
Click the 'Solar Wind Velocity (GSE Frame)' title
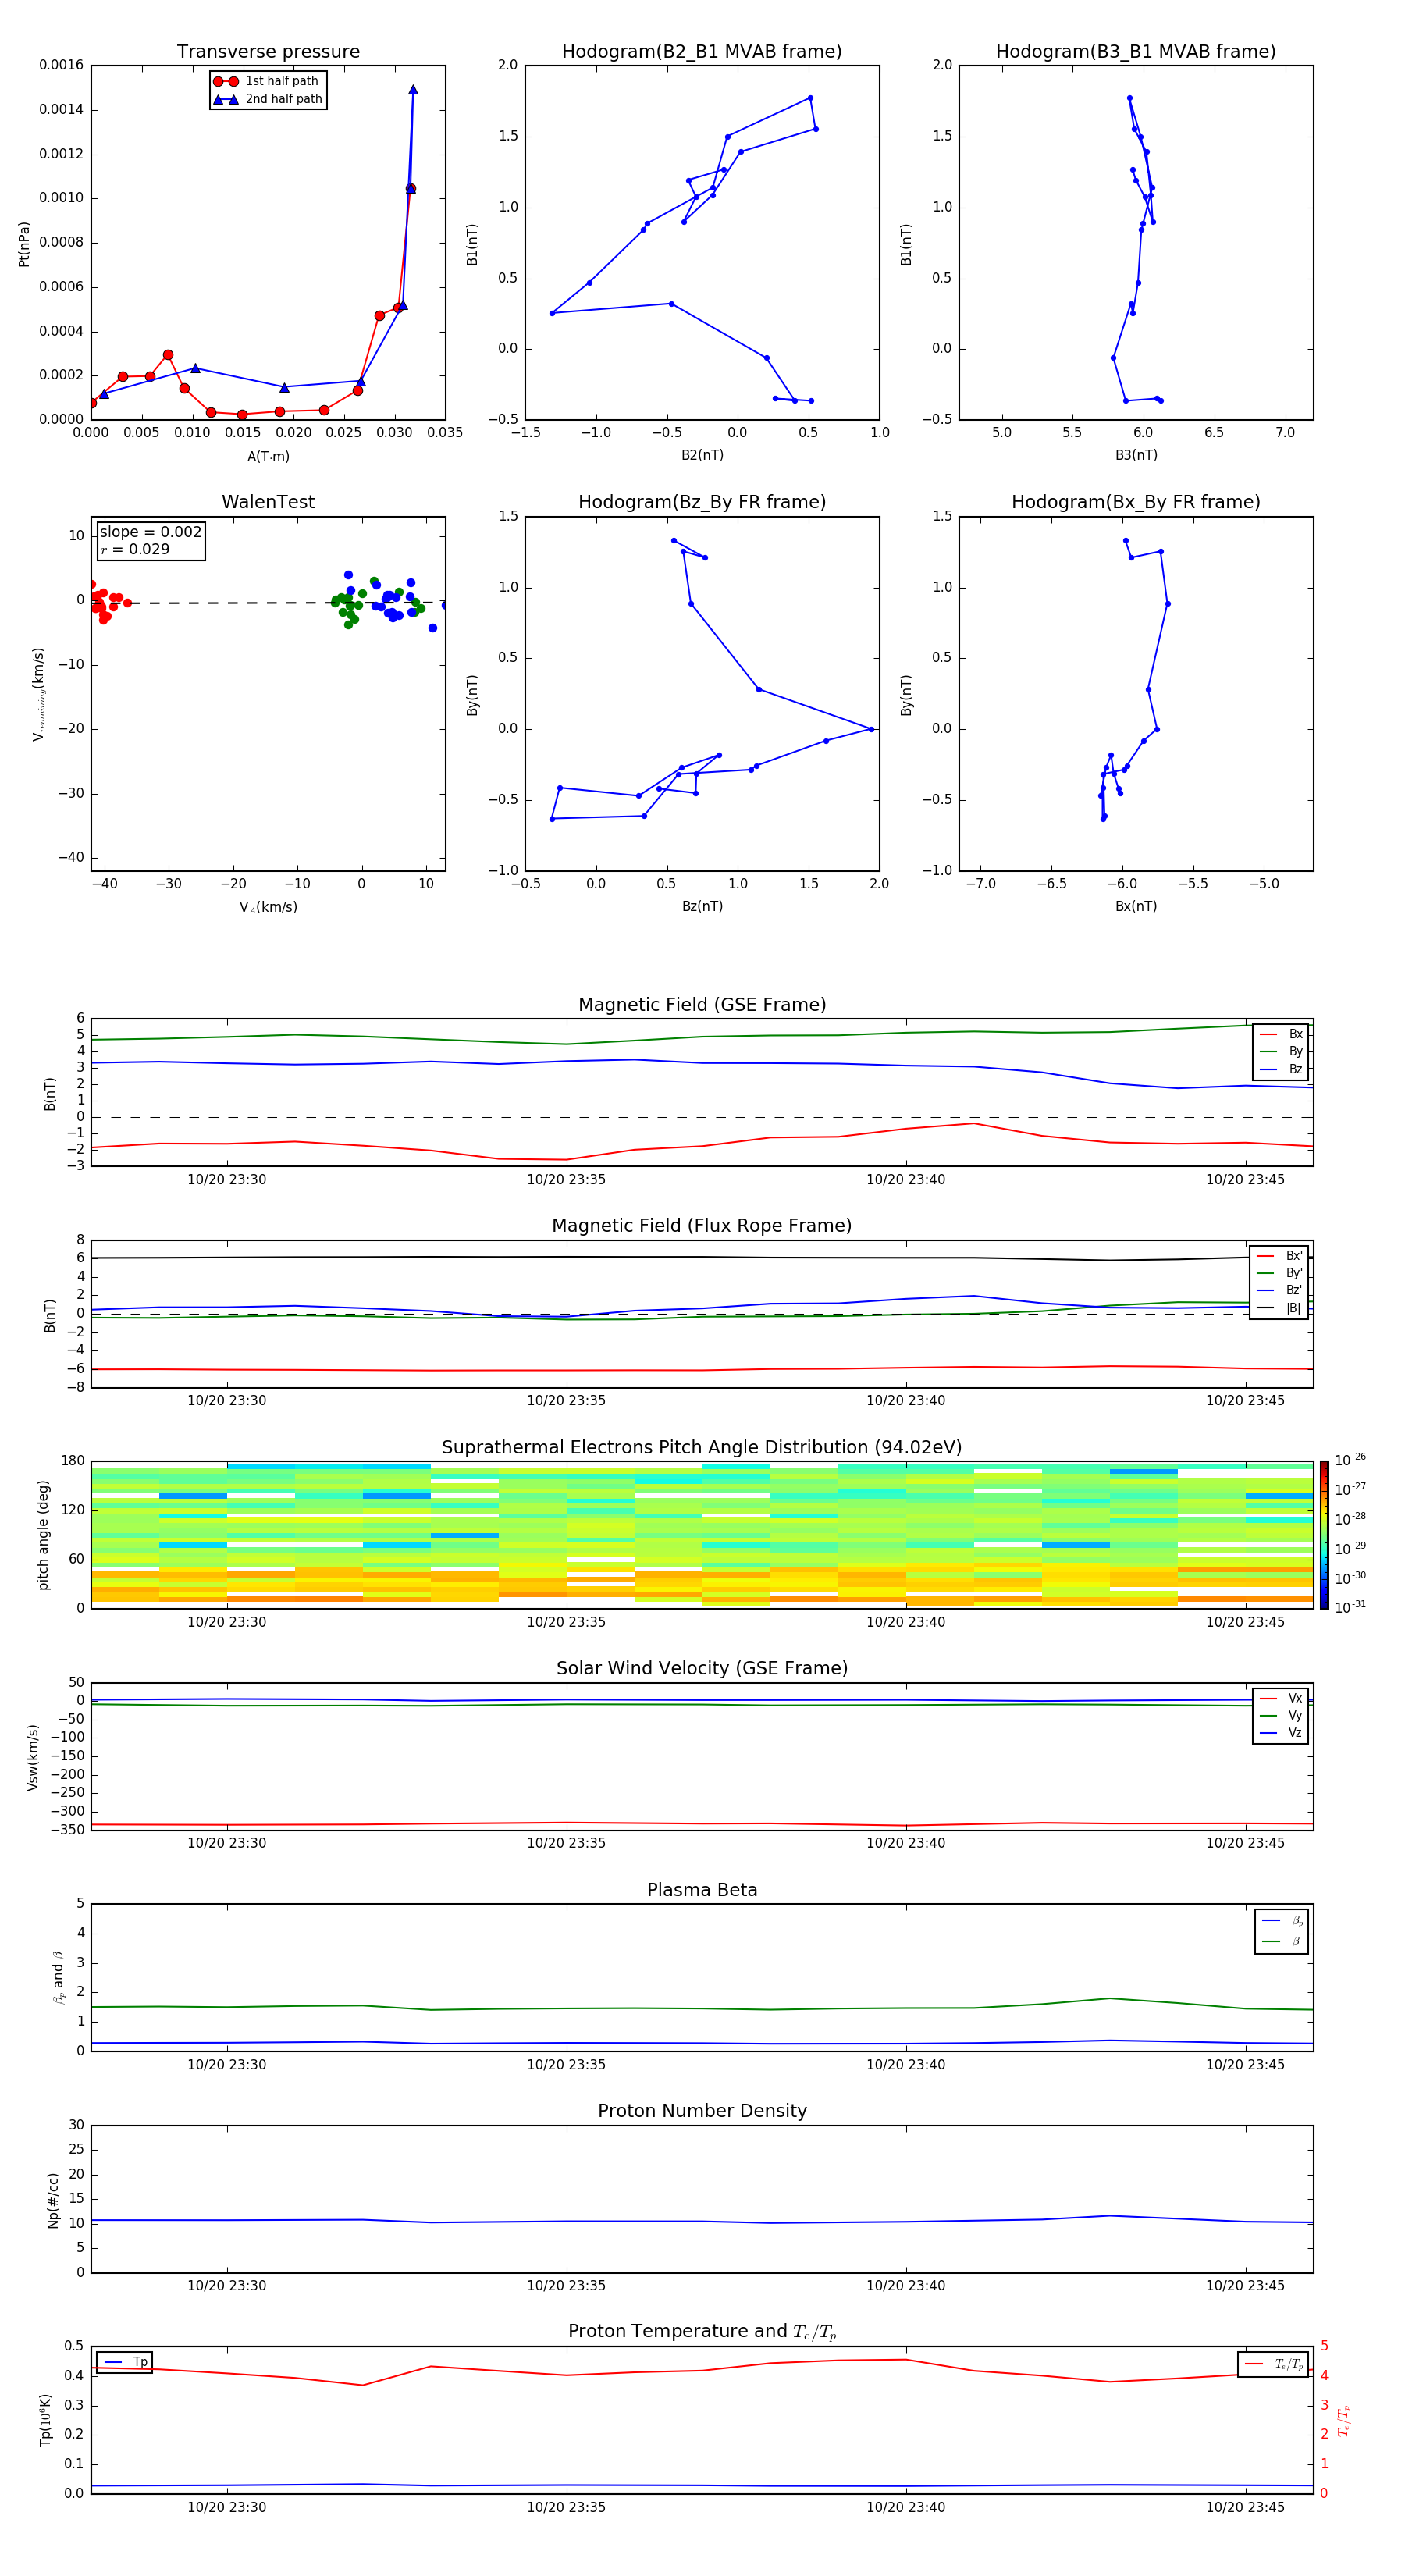(x=702, y=1668)
